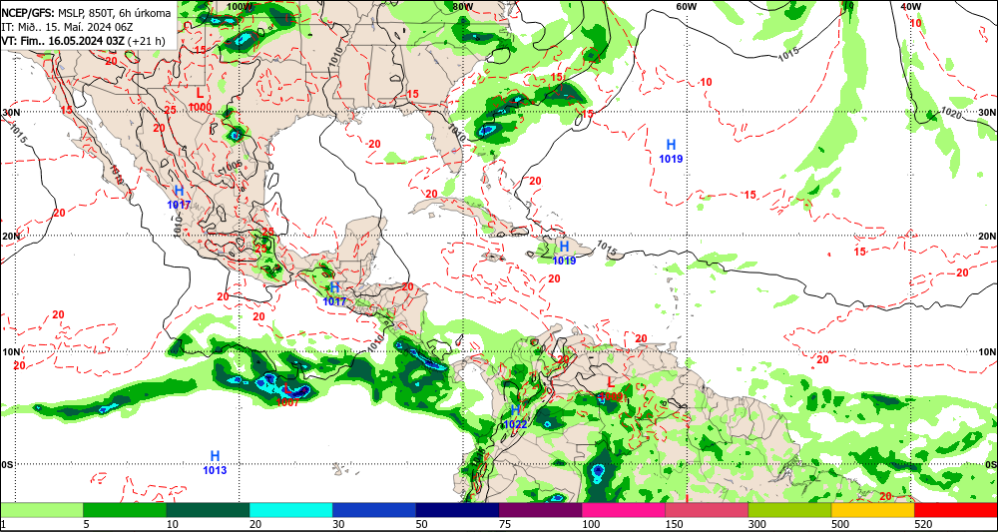The width and height of the screenshot is (998, 532).
Task: Click the -10 temperature label near 60W
Action: (704, 83)
